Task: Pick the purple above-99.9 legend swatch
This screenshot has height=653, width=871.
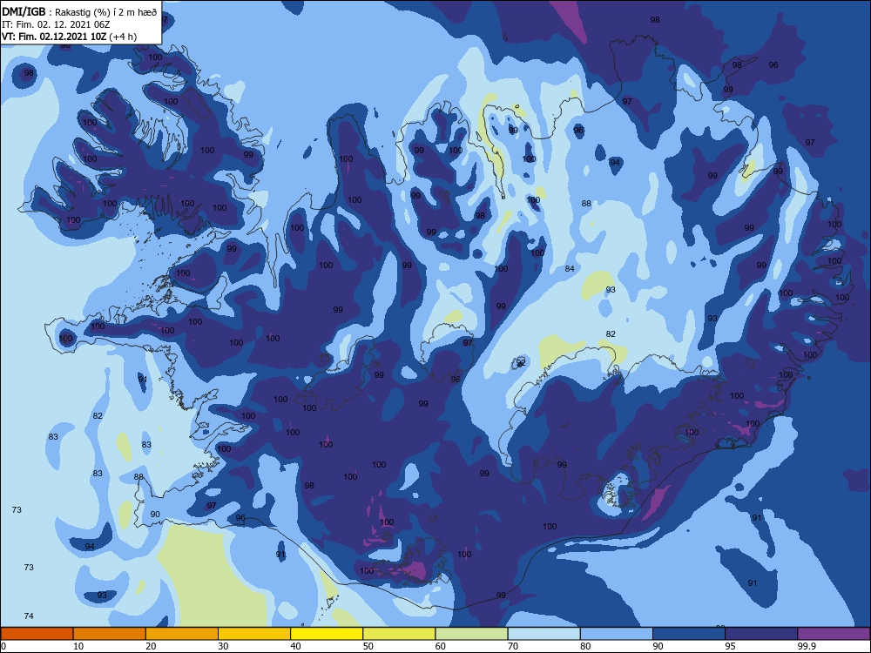Action: tap(834, 634)
